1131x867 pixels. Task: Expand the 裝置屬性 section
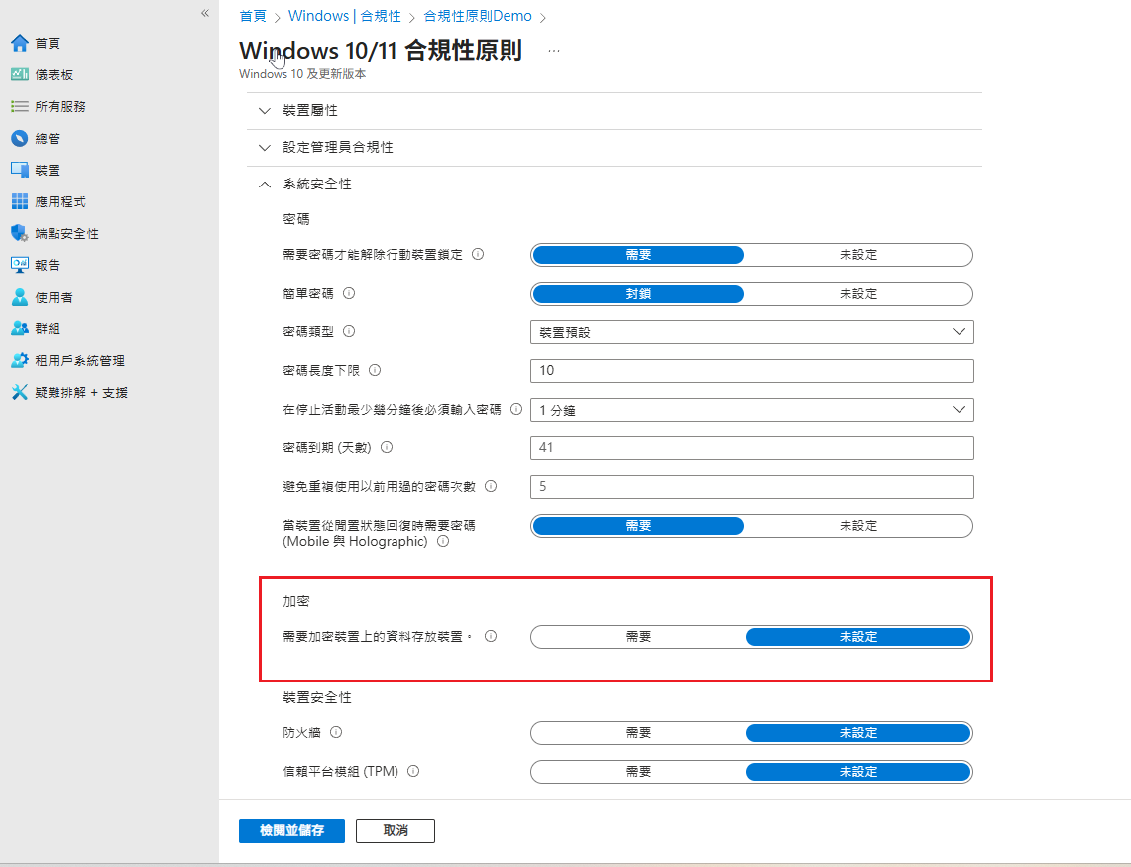coord(264,110)
